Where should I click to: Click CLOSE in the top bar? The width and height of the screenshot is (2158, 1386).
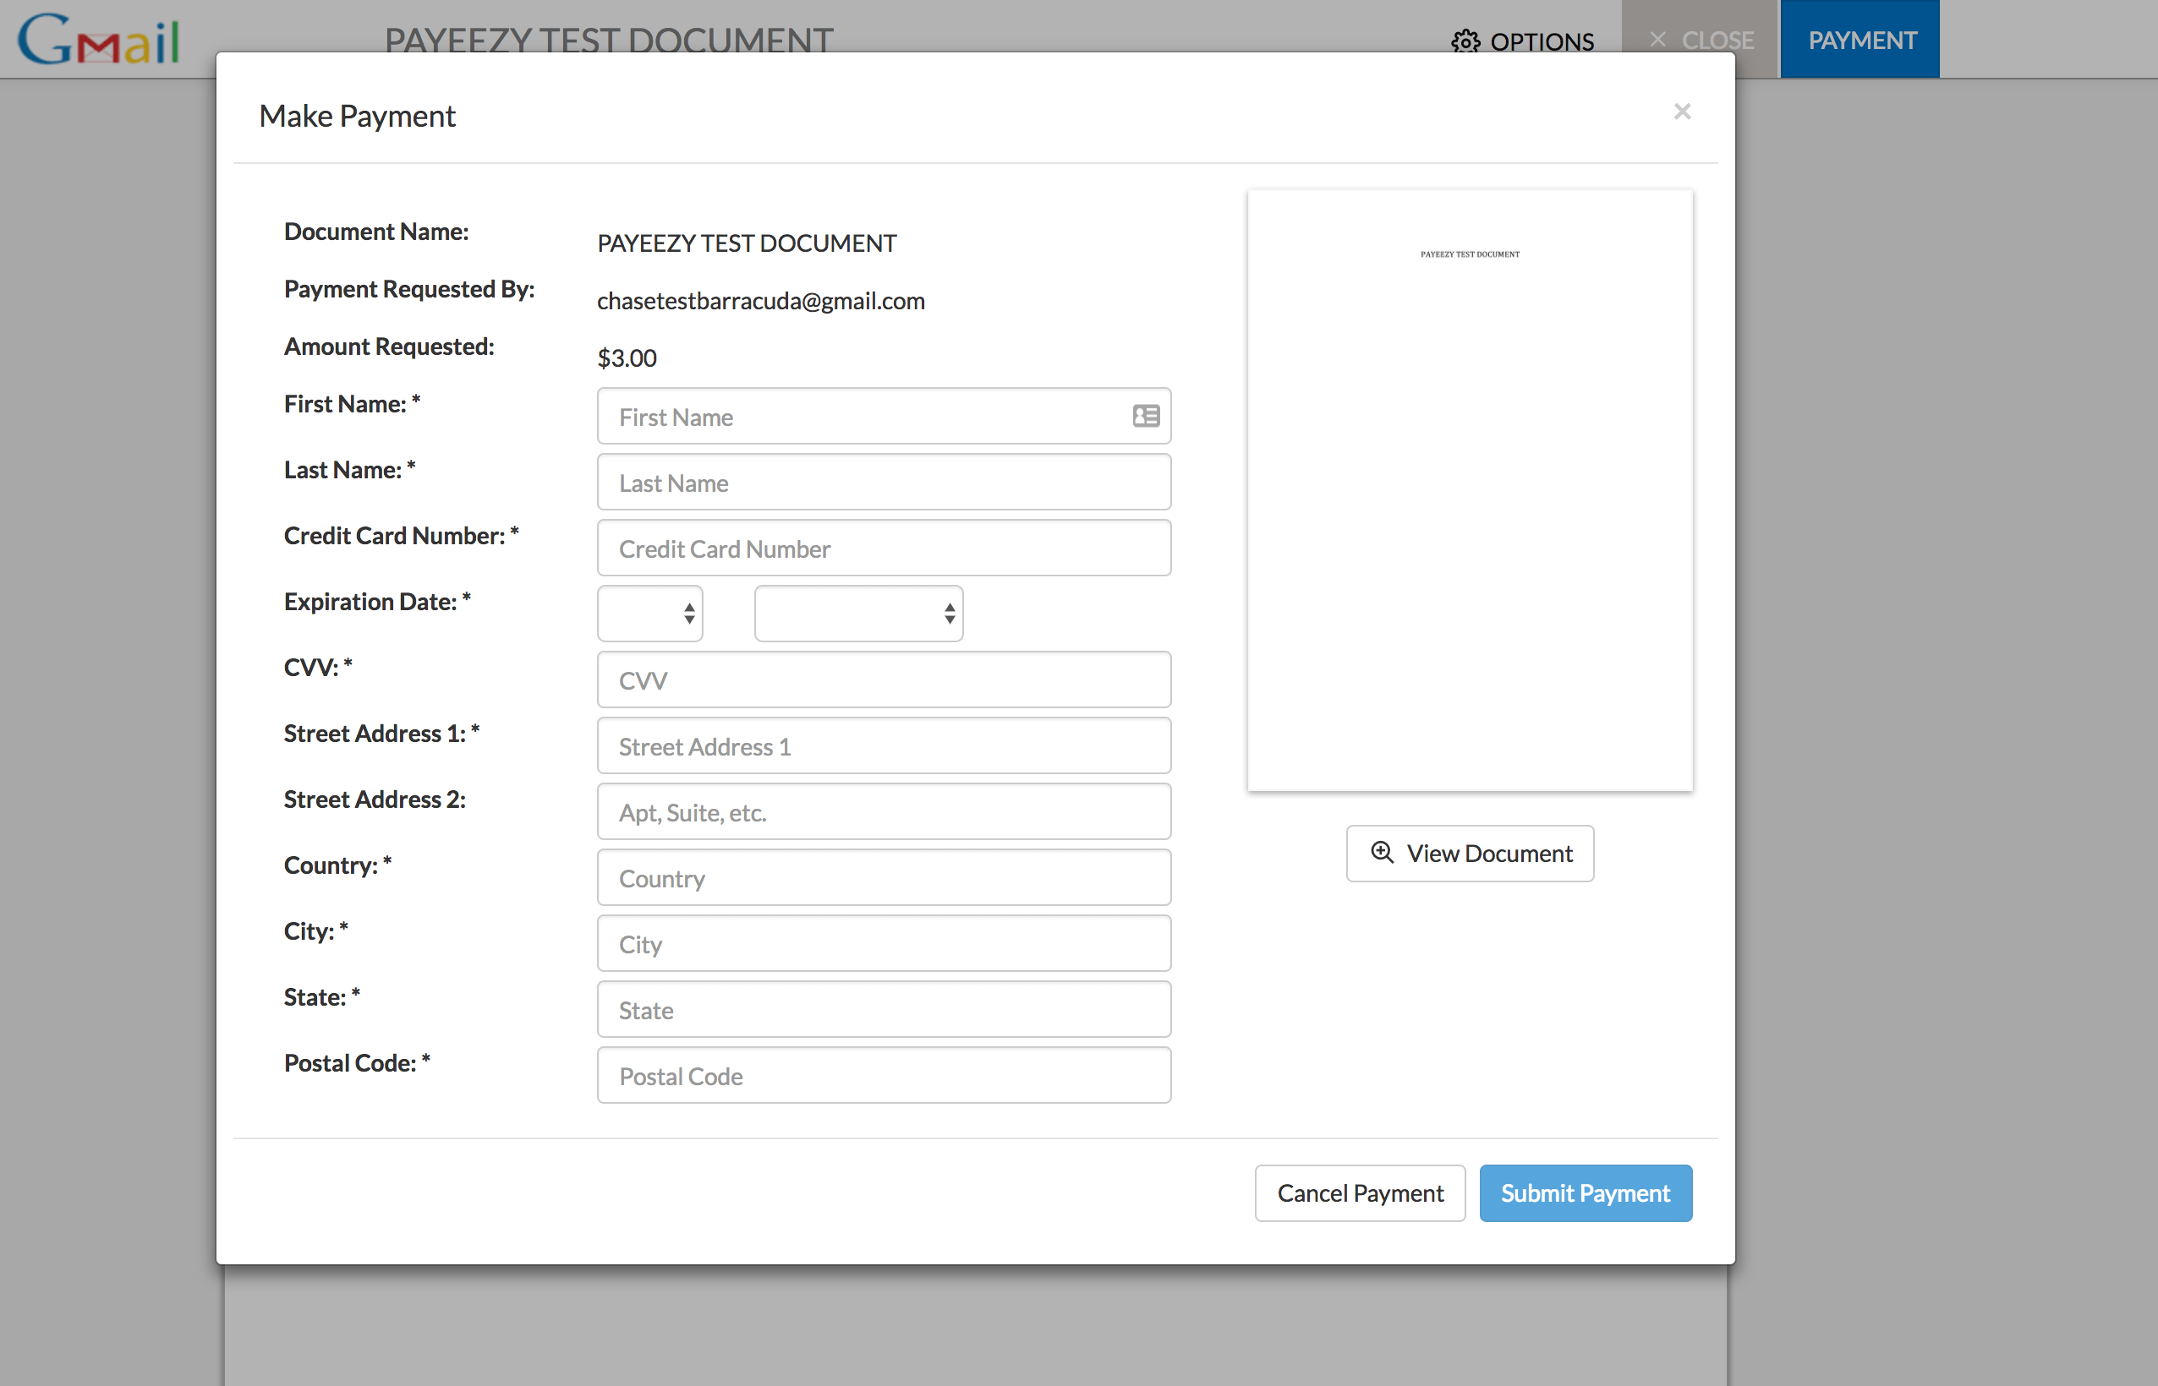(1701, 40)
